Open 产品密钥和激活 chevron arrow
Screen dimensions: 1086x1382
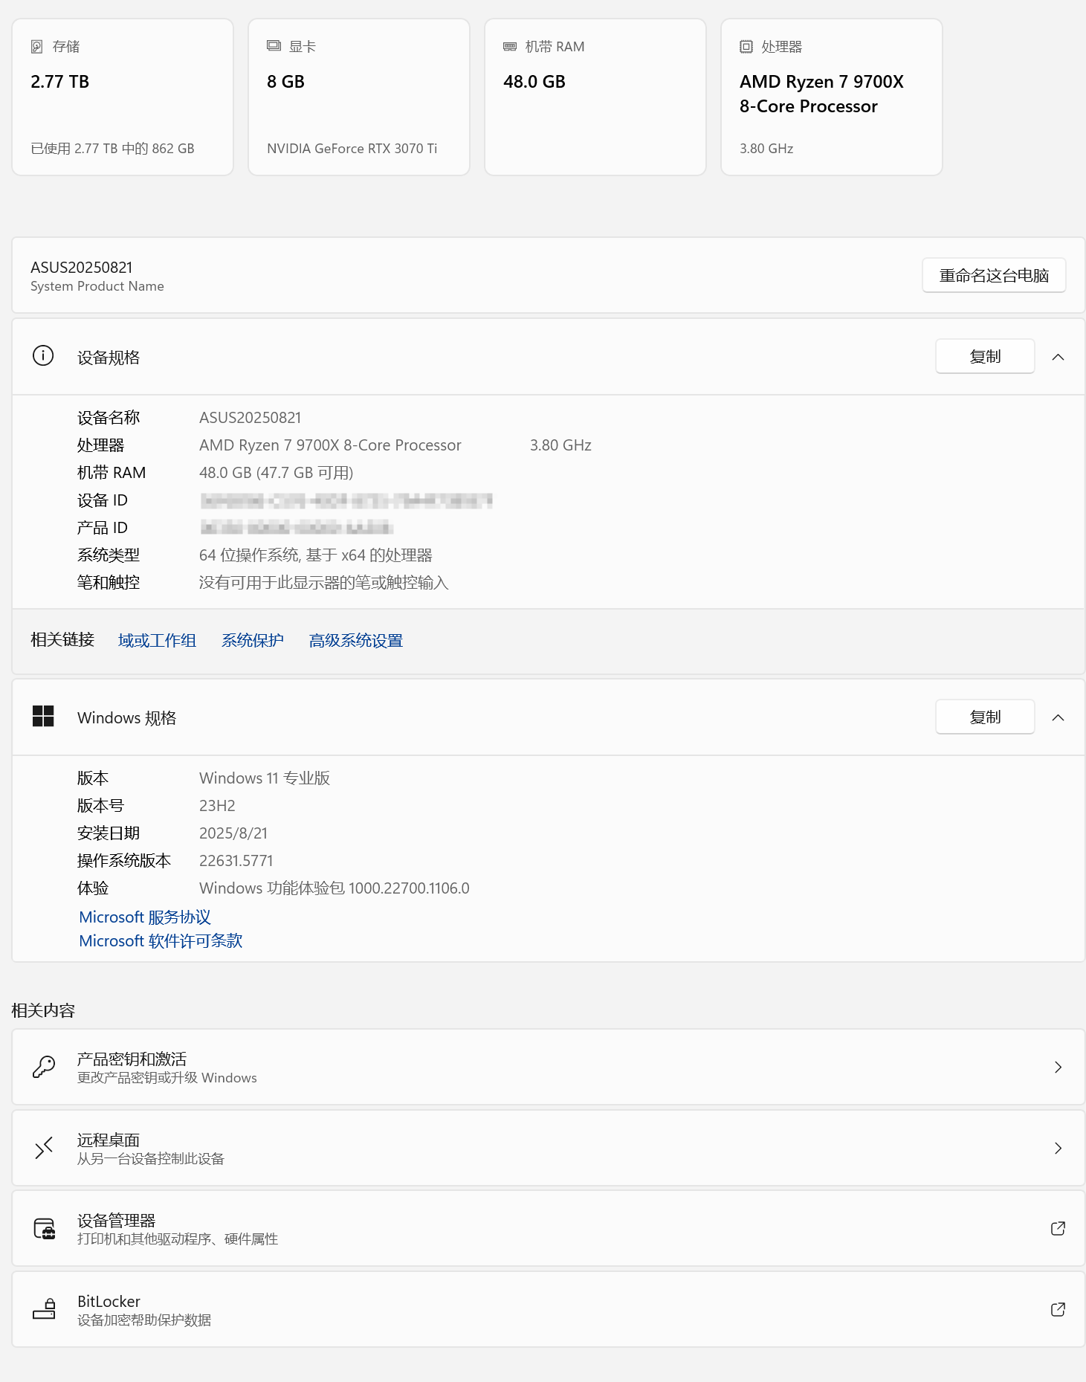point(1058,1067)
